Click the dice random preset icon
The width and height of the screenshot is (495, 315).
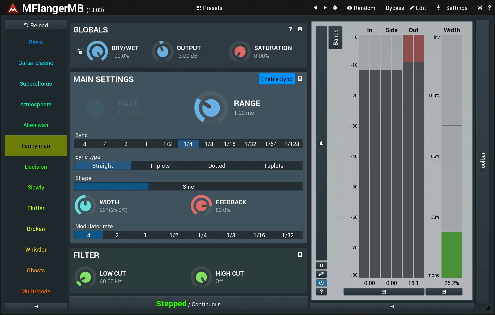click(335, 8)
